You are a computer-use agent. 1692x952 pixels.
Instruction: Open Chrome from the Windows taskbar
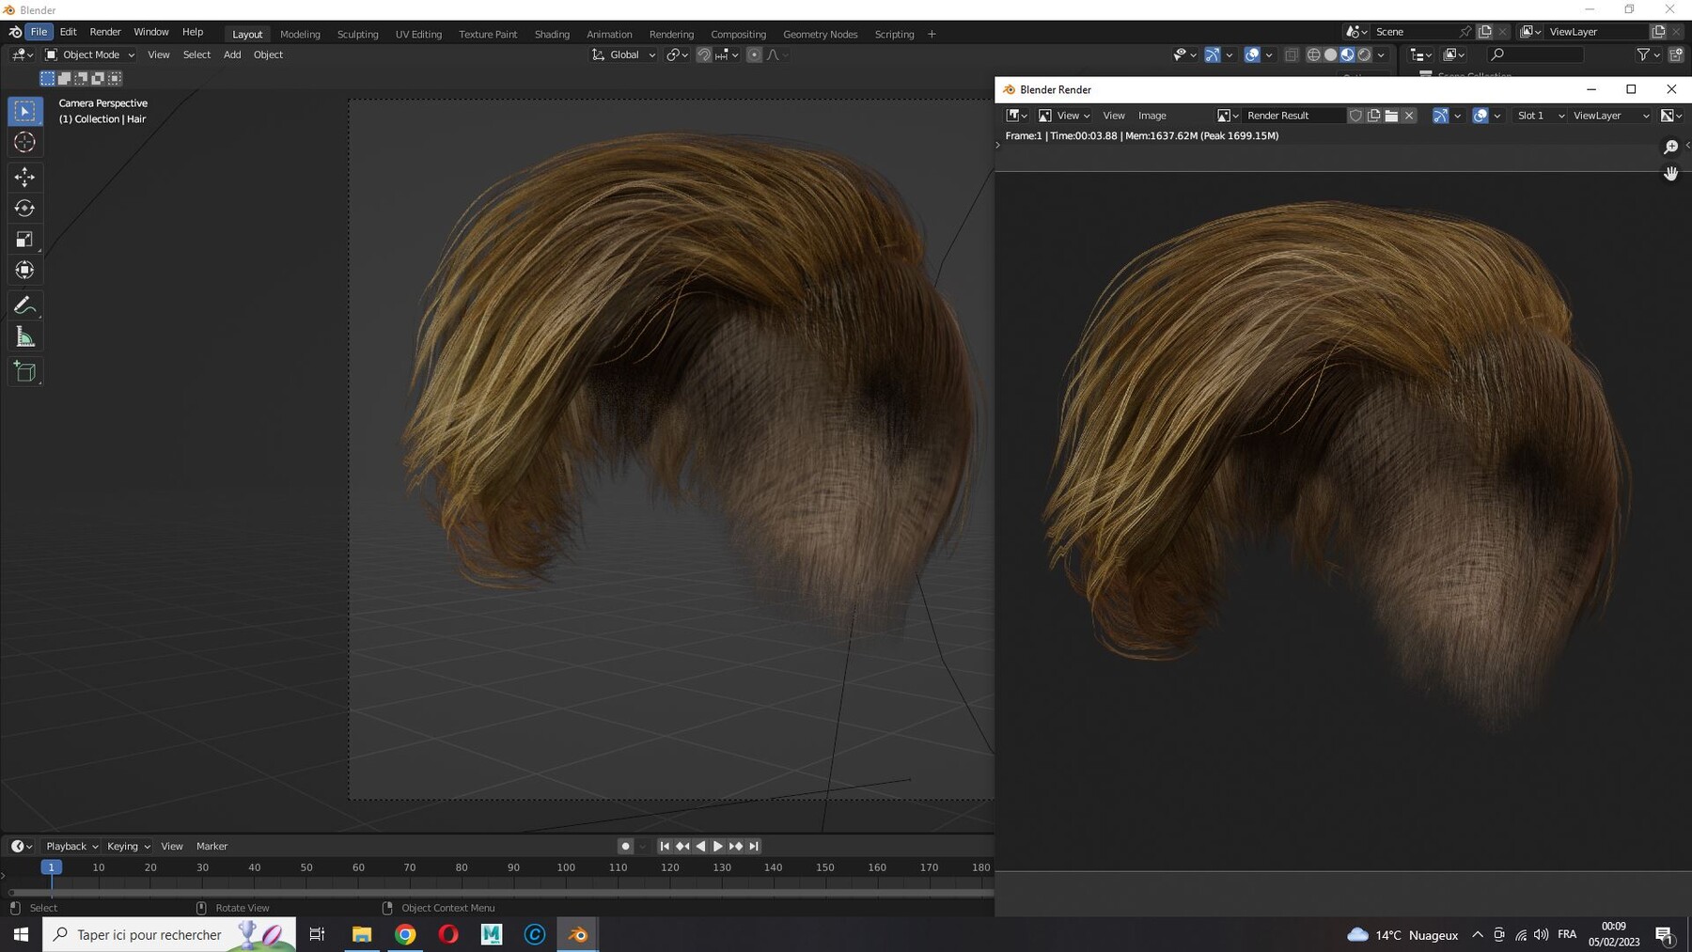405,934
